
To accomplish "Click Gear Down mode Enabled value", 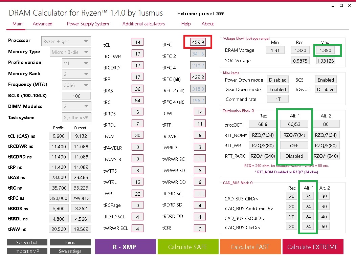I will tap(278, 89).
